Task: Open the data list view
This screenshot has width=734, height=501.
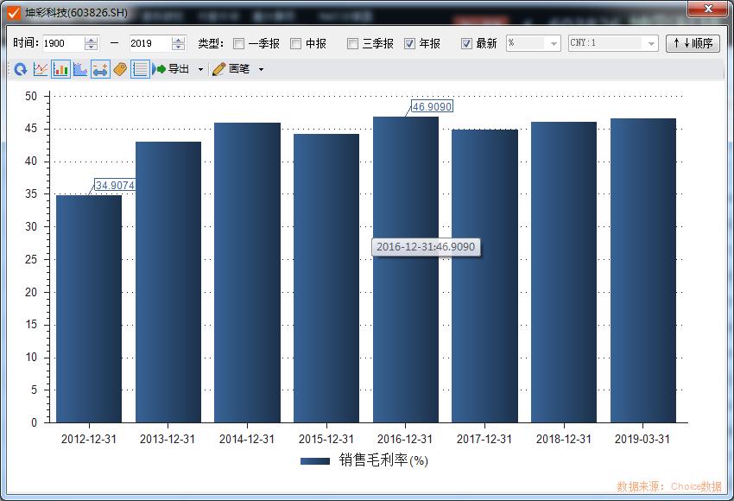Action: pos(138,69)
